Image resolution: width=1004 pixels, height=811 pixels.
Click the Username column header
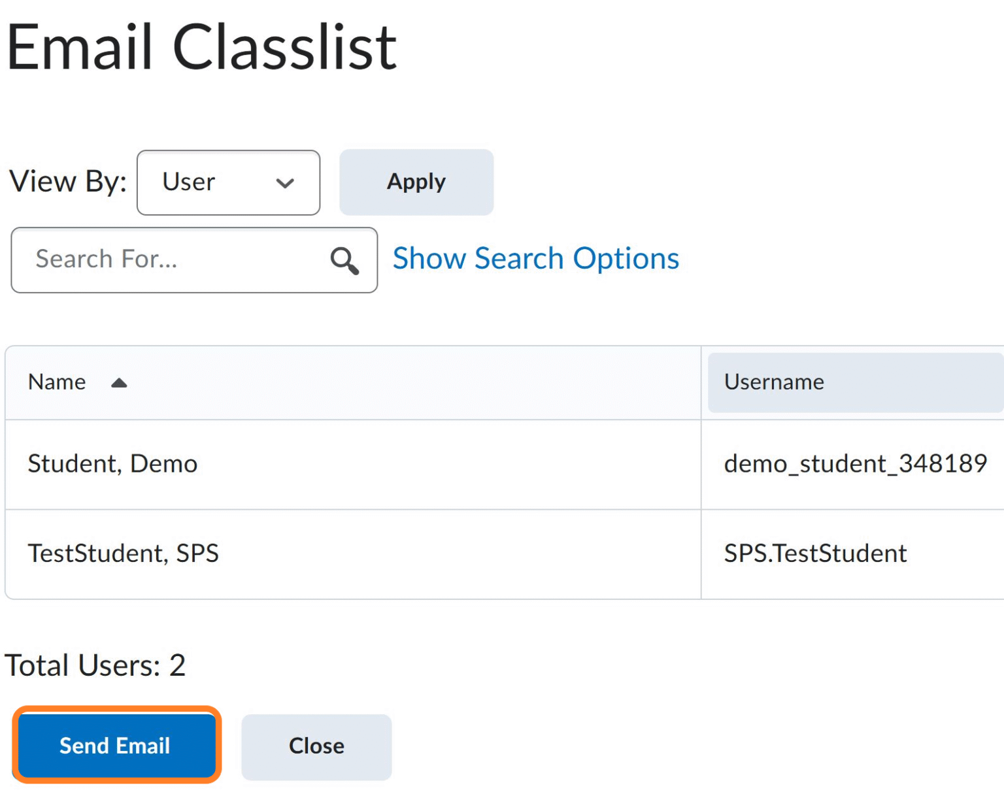click(774, 382)
